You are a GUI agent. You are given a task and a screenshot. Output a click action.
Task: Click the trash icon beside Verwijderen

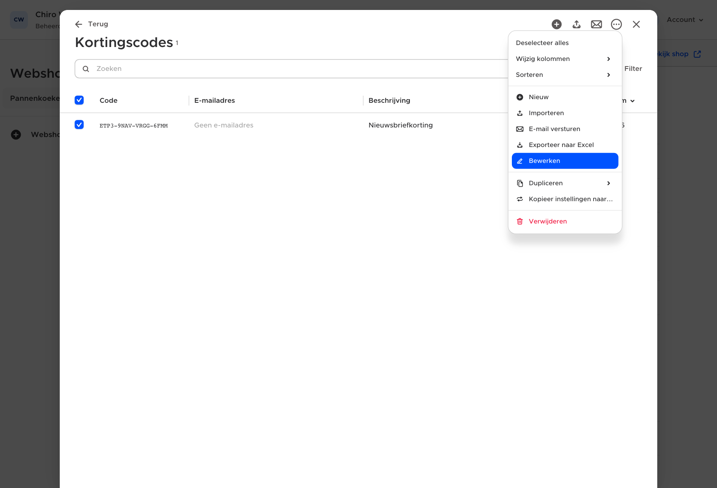point(520,221)
